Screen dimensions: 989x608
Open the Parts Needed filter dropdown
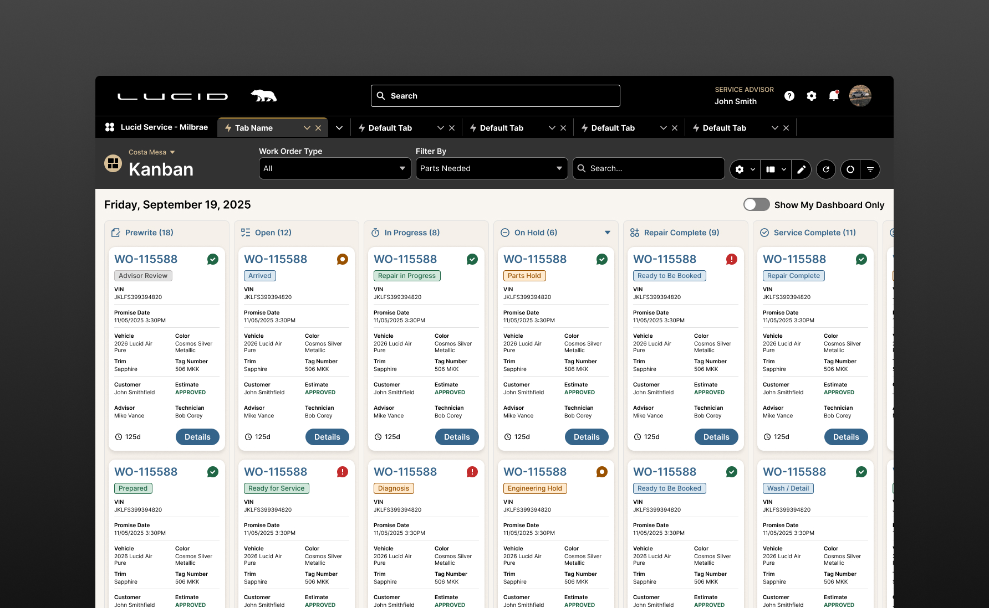click(492, 168)
